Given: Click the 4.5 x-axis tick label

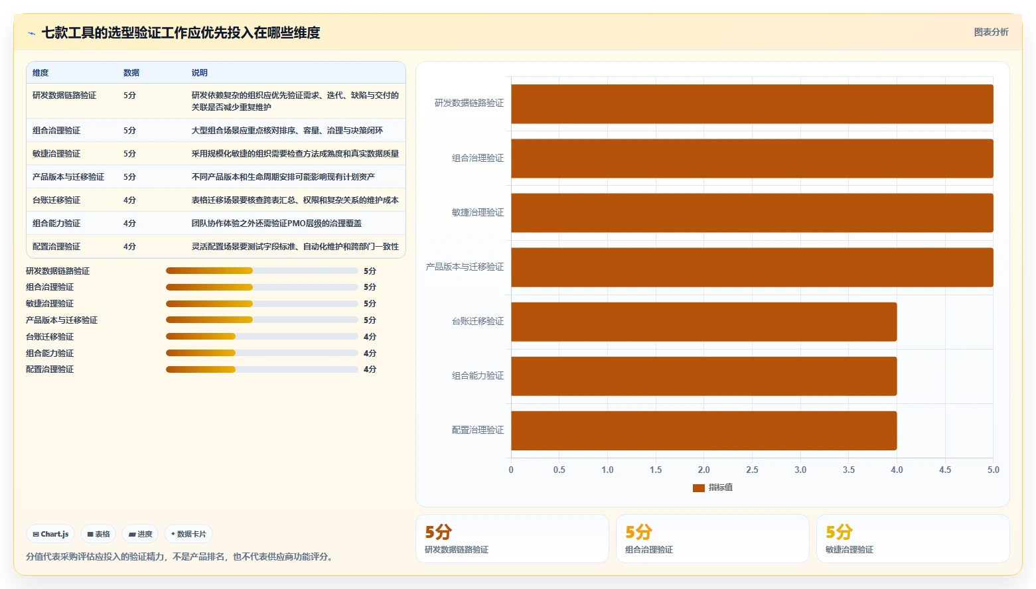Looking at the screenshot, I should pyautogui.click(x=945, y=470).
